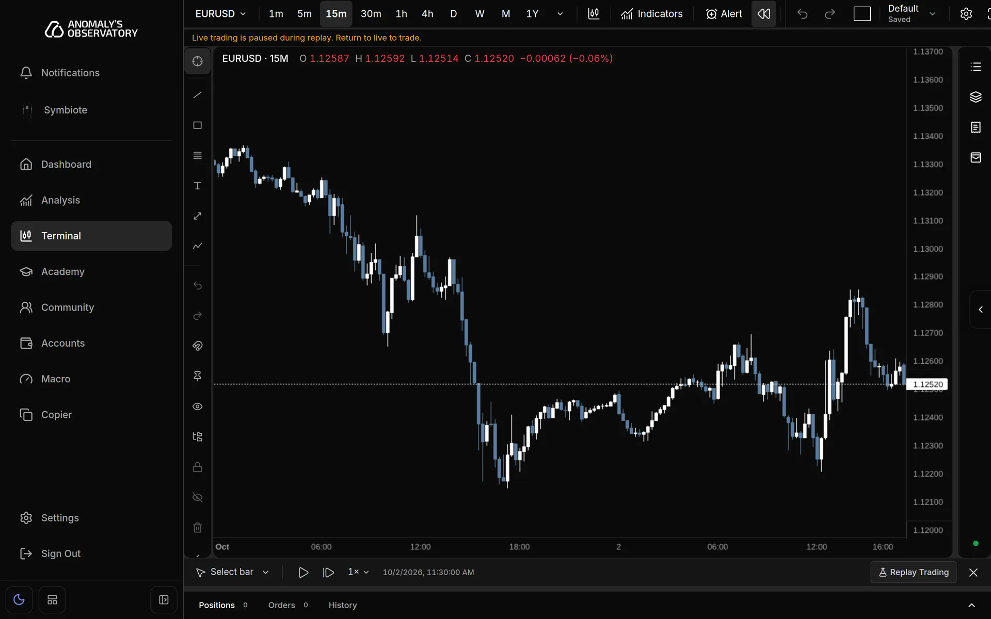This screenshot has height=619, width=991.
Task: Collapse the right side panel chevron
Action: 981,309
